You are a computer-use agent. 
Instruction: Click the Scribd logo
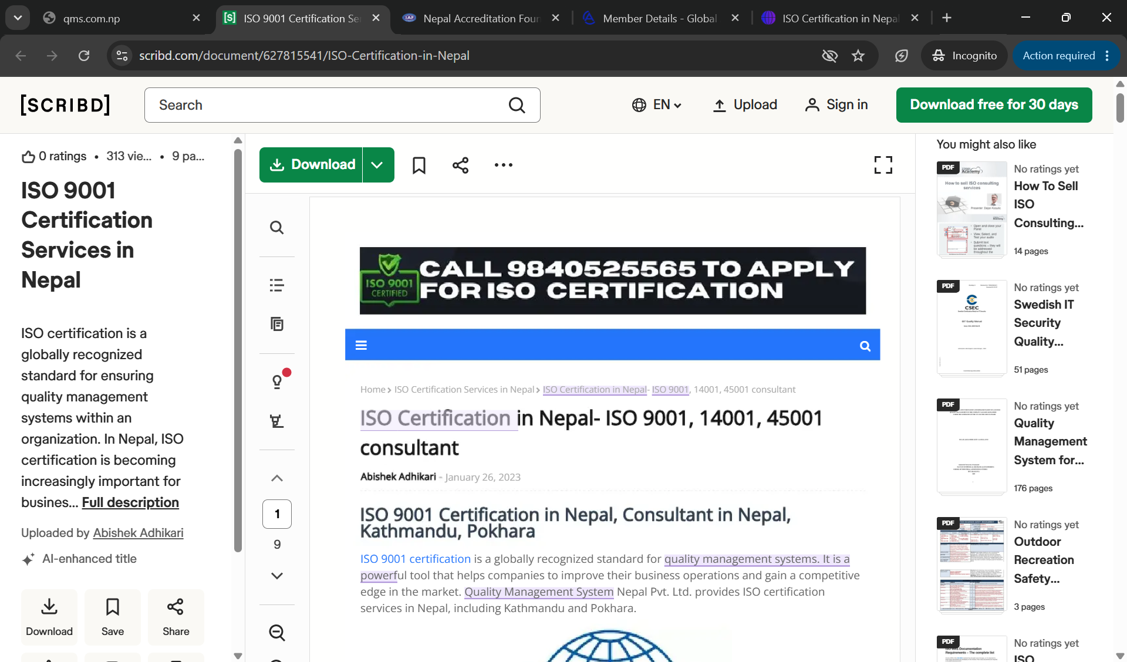(x=65, y=105)
